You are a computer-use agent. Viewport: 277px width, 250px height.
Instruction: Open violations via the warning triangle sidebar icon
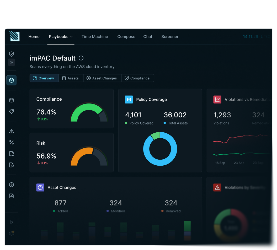pos(12,131)
